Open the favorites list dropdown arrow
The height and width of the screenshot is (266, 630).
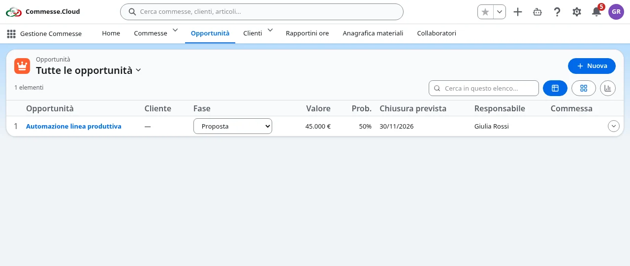500,12
